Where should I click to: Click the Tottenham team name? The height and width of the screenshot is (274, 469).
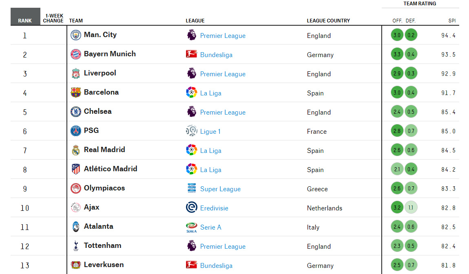103,245
